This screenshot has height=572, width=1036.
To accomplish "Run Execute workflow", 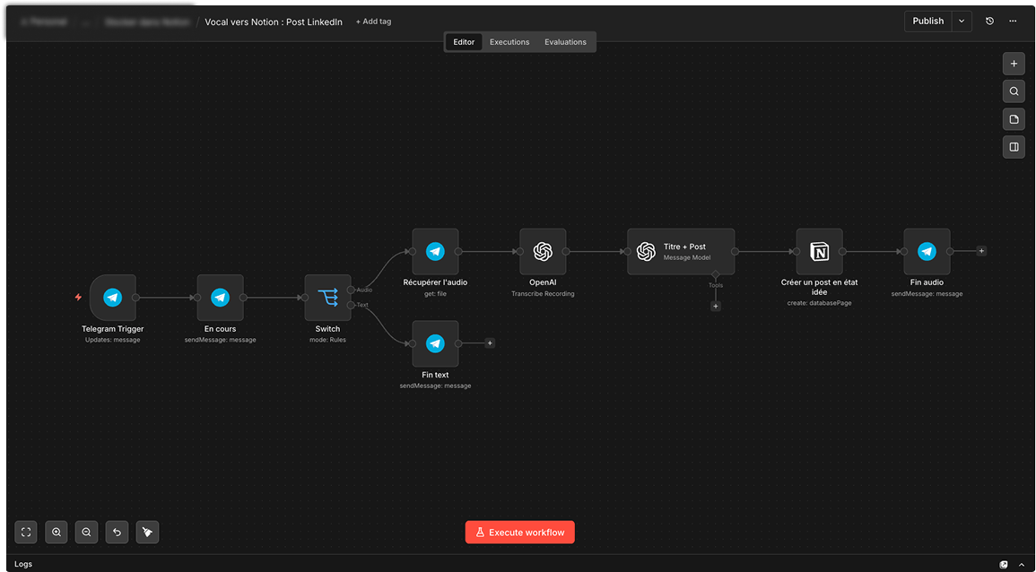I will click(520, 533).
